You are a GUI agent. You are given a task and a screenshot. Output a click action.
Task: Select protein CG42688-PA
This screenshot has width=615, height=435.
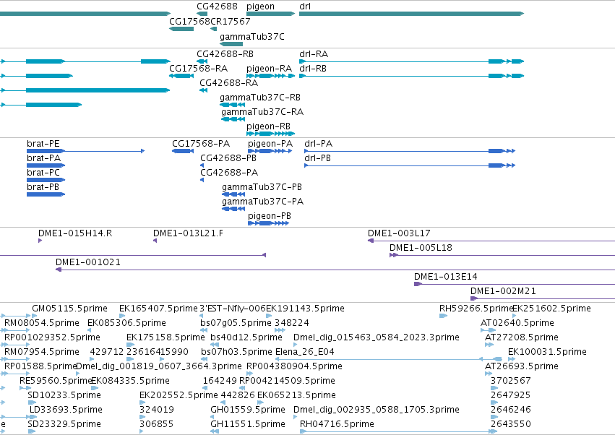click(x=229, y=173)
